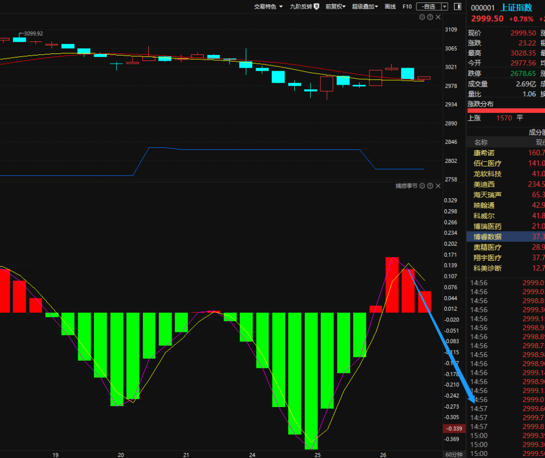Open help for the 捕捞季节 indicator
Image resolution: width=545 pixels, height=458 pixels.
point(430,186)
